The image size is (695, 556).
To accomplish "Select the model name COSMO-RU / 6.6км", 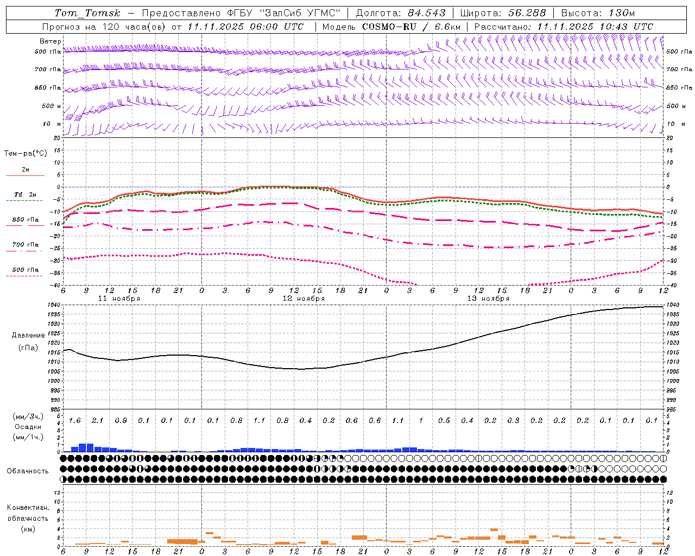I will [412, 27].
